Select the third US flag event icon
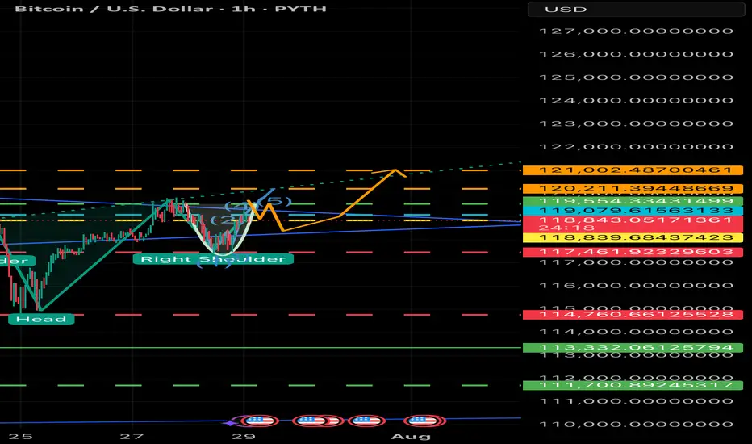Screen dimensions: 752x444 pyautogui.click(x=367, y=421)
